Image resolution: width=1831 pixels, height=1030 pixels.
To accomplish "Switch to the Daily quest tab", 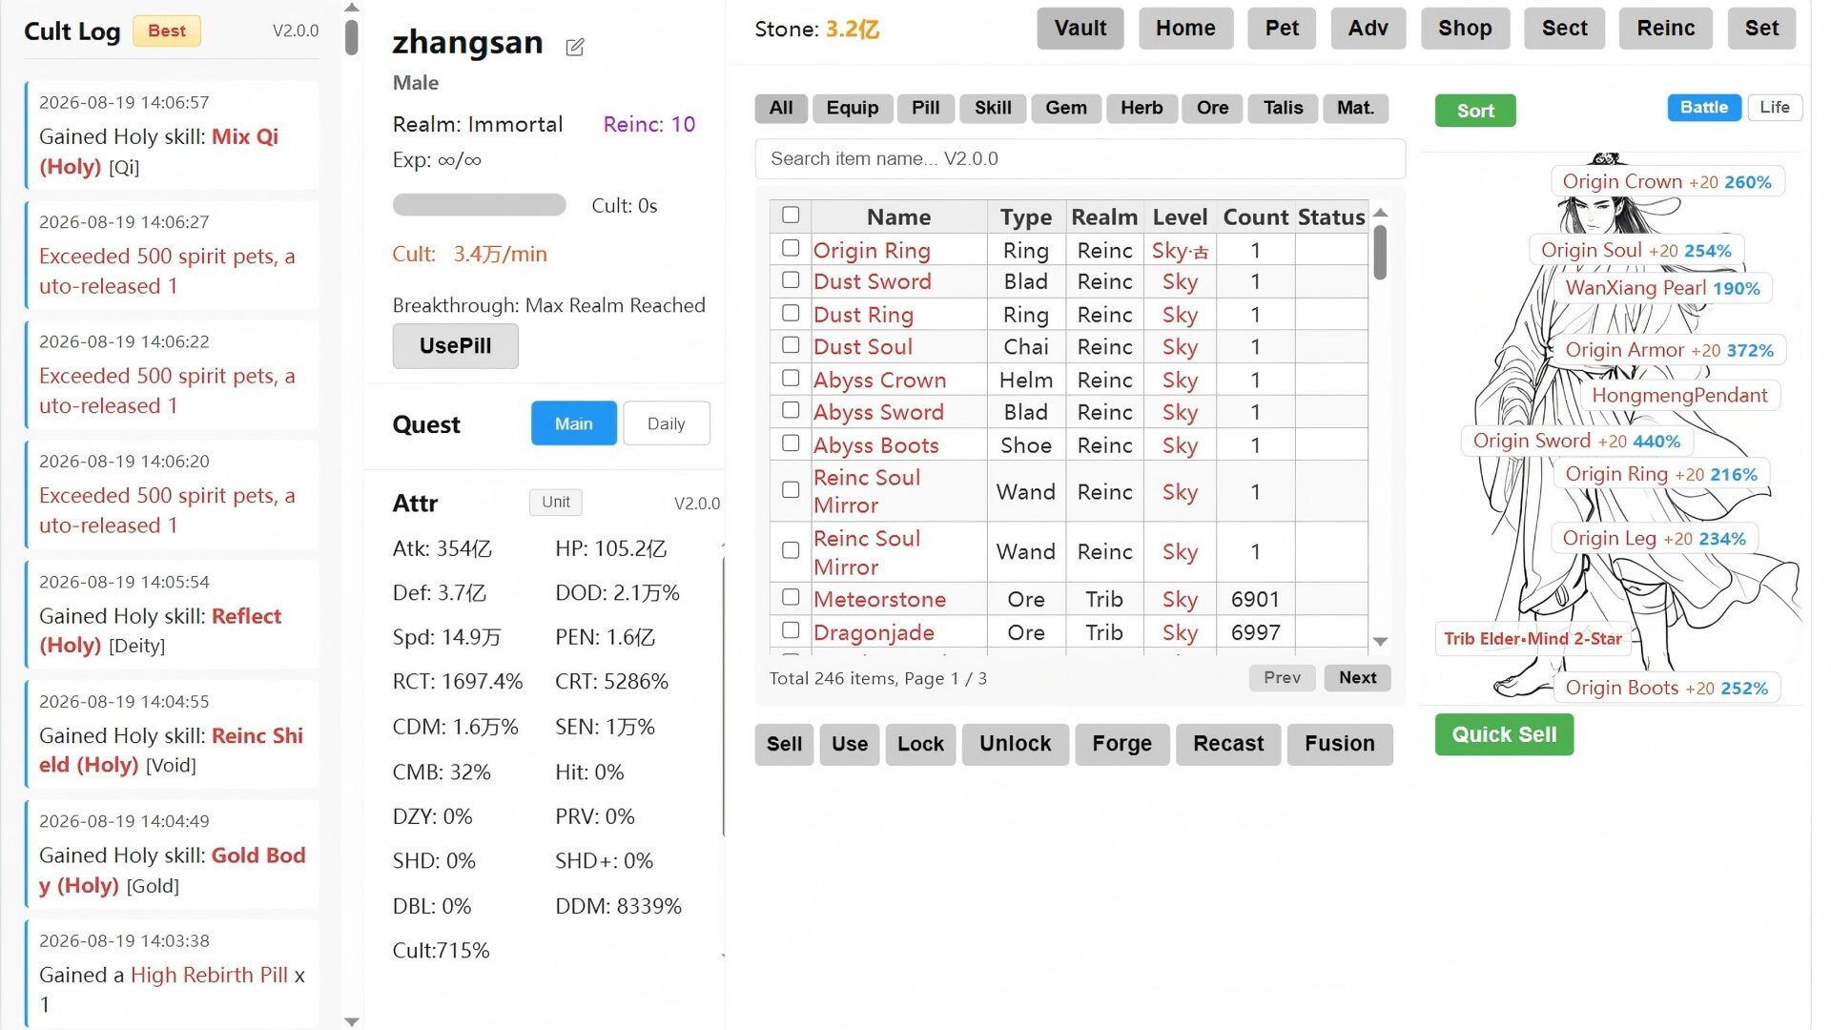I will click(666, 423).
